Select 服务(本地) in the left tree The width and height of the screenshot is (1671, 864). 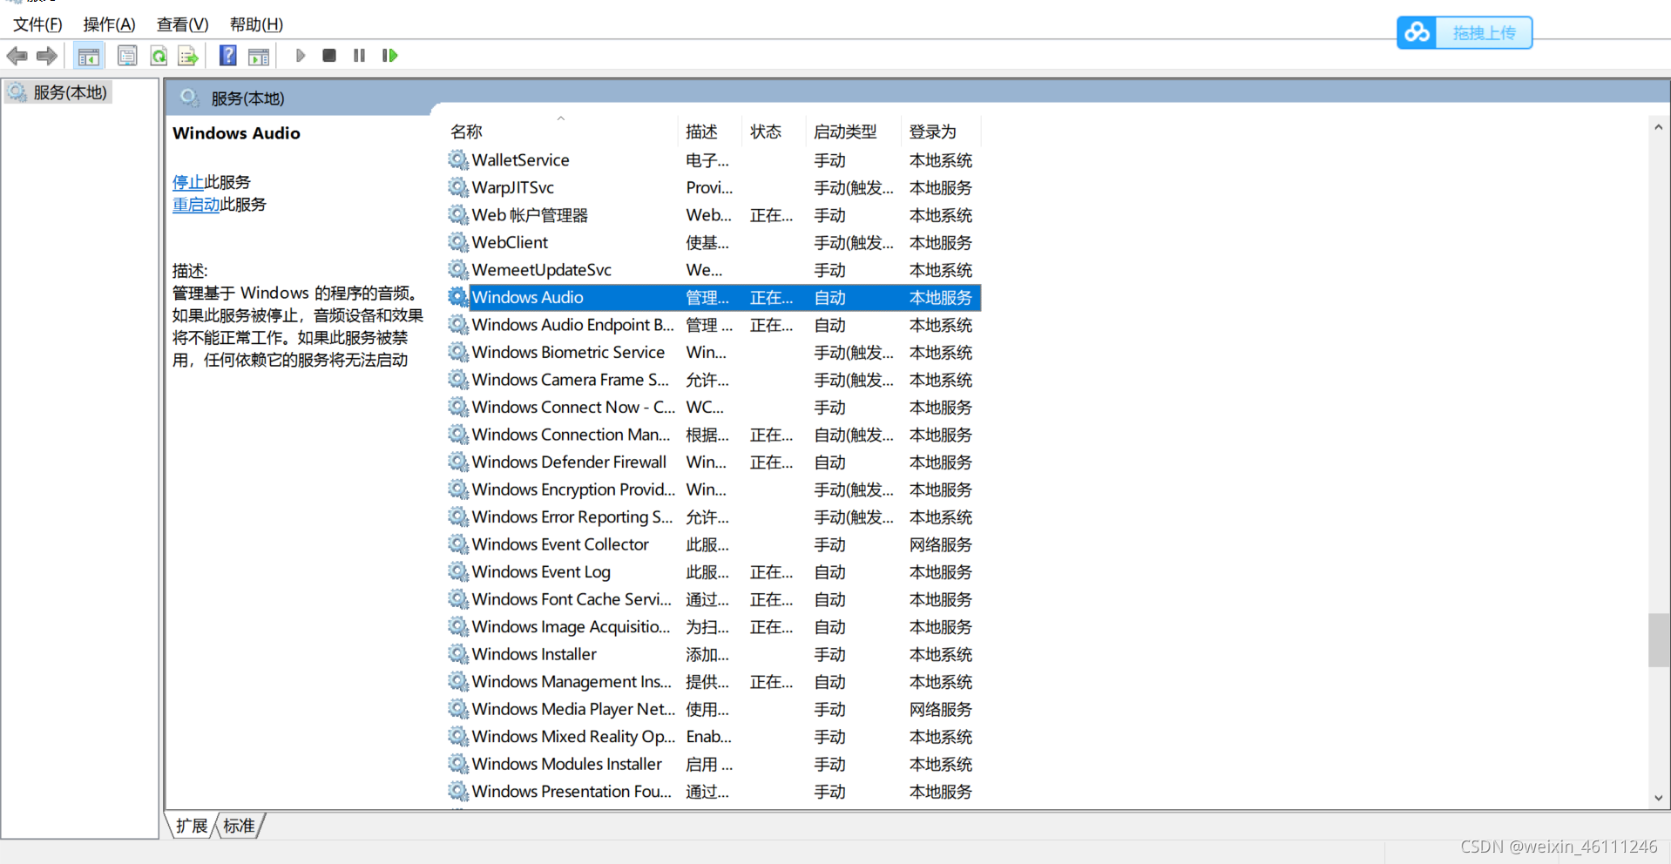click(x=70, y=92)
